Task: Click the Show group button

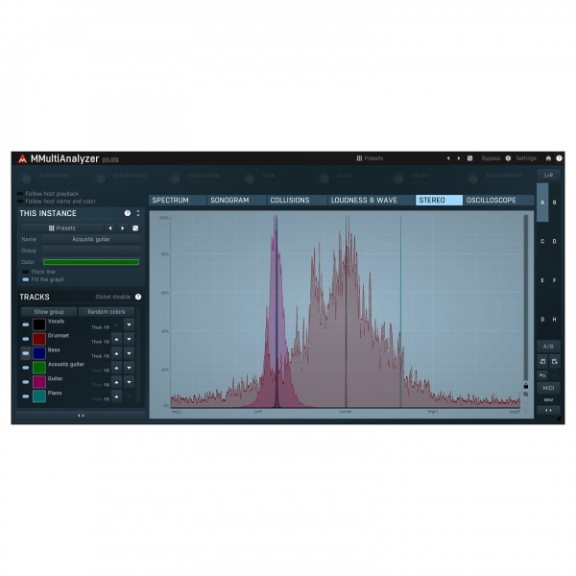Action: 49,311
